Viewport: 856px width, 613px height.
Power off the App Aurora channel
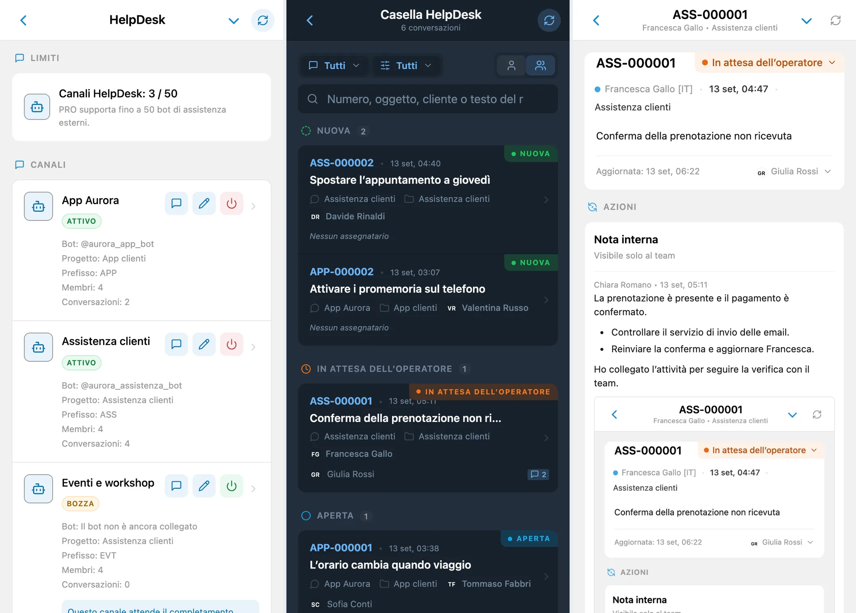(x=231, y=203)
